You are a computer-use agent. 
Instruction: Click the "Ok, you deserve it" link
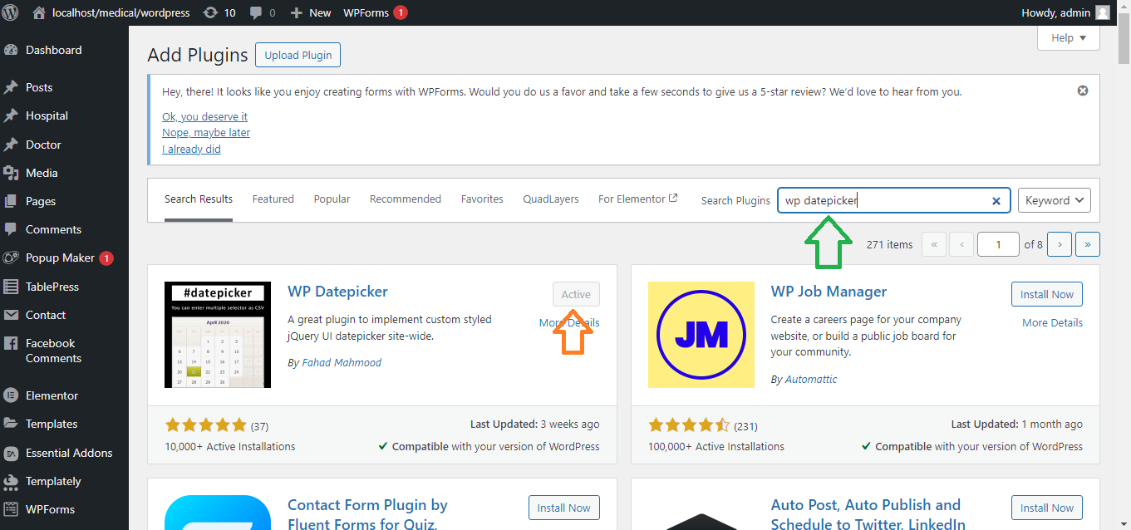(x=204, y=116)
